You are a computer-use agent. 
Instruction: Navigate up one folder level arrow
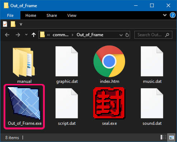point(34,35)
